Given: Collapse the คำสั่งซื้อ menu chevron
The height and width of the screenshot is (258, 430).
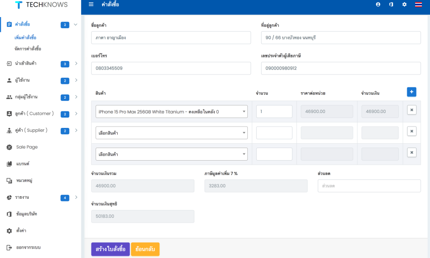Looking at the screenshot, I should point(76,24).
